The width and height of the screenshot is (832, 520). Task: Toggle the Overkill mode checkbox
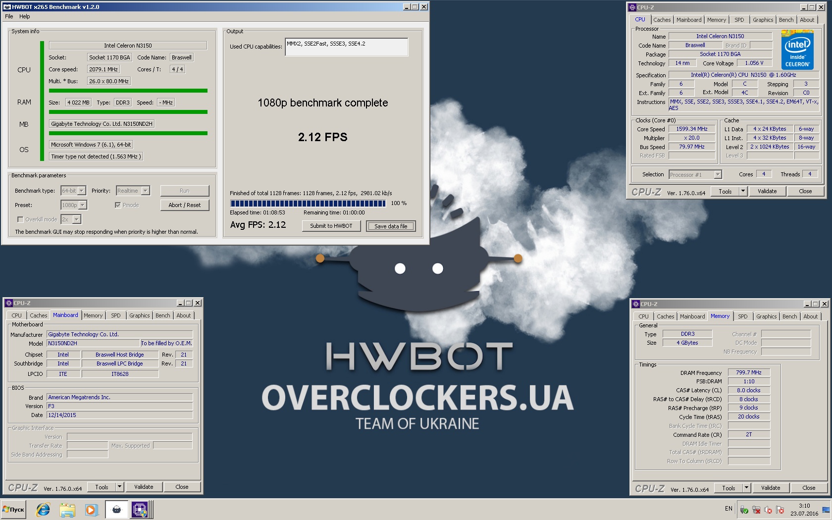tap(20, 219)
